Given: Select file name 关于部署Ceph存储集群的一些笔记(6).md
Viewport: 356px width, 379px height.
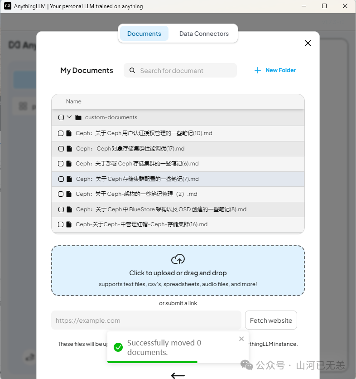Looking at the screenshot, I should (137, 164).
